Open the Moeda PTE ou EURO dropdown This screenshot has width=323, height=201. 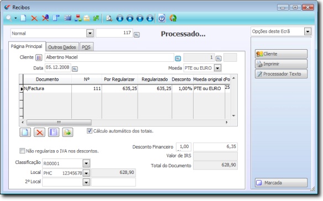217,68
